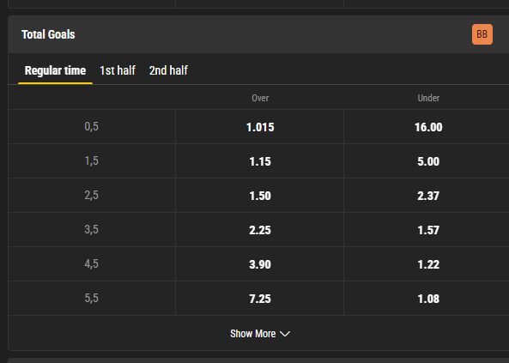Bet on Under 3,5 goals at 1.57
Screen dimensions: 509x363
point(428,230)
